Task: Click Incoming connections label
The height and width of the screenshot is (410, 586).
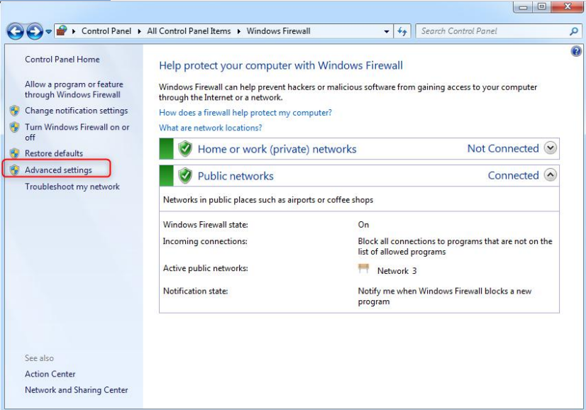Action: [205, 241]
